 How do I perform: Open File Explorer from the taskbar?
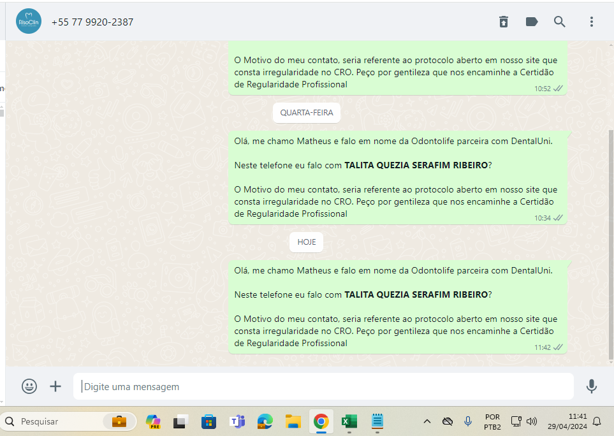[x=293, y=421]
